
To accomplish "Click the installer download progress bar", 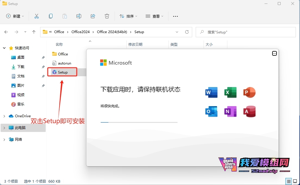I will click(x=139, y=122).
